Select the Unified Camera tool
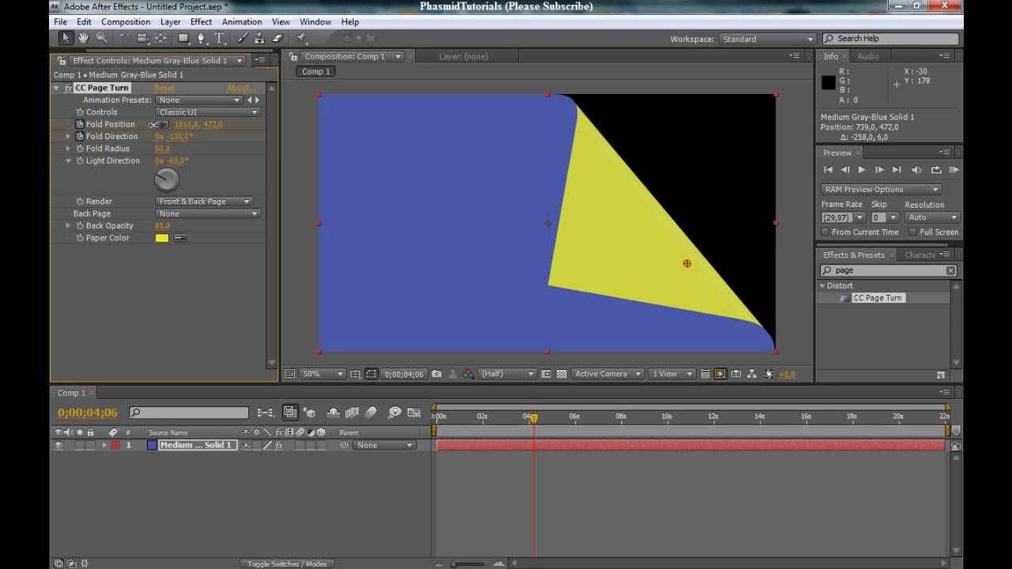Screen dimensions: 1012x569 click(x=143, y=38)
